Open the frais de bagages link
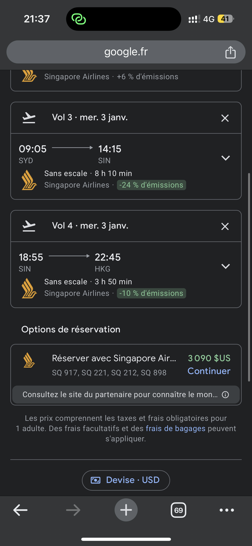This screenshot has height=546, width=252. pos(176,428)
